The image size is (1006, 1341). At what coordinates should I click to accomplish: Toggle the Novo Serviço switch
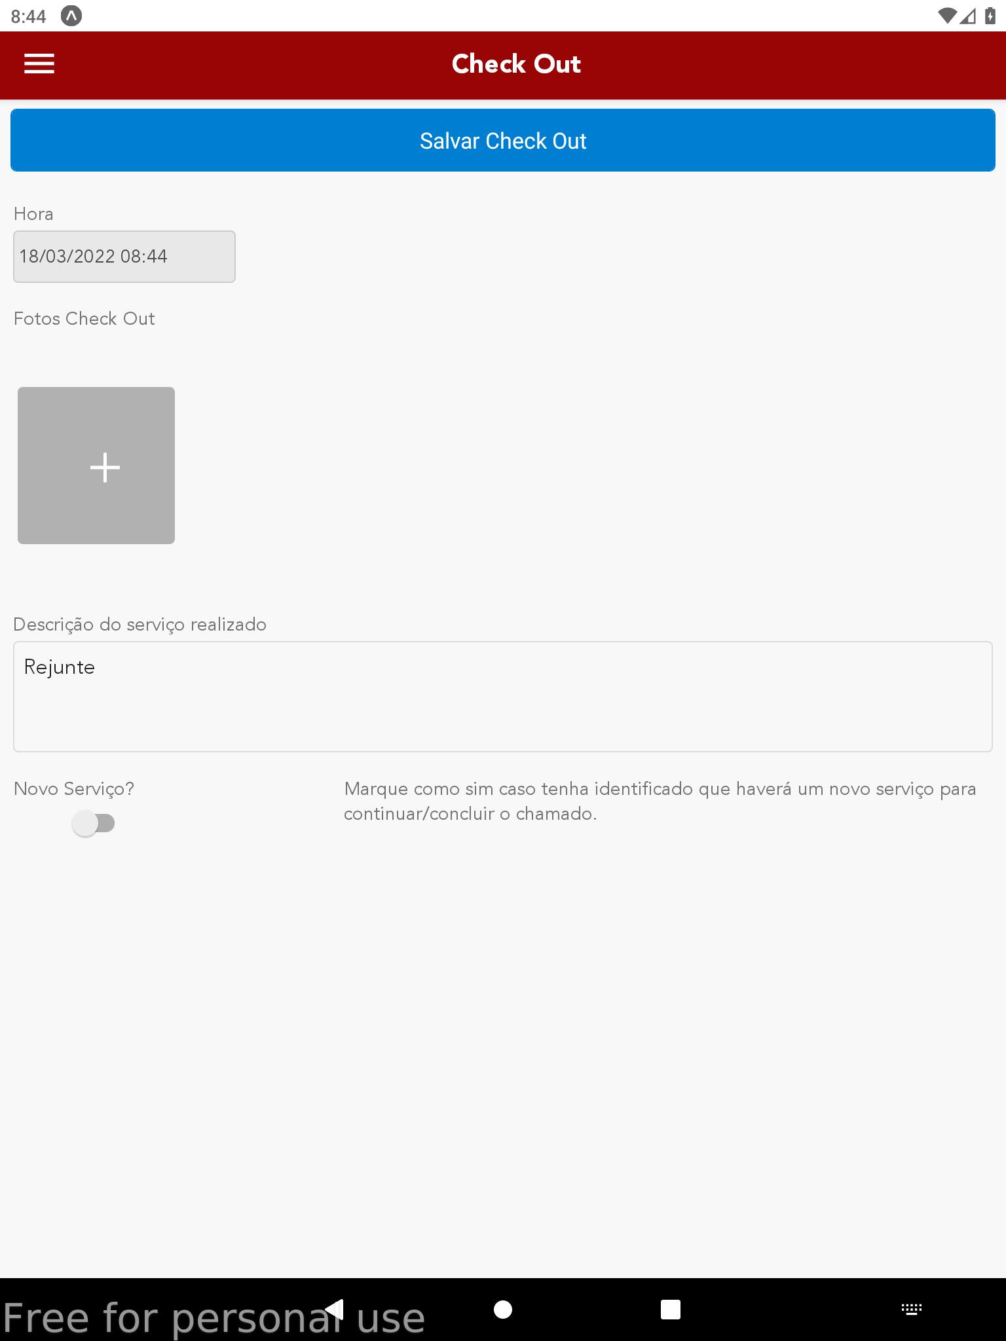click(94, 823)
